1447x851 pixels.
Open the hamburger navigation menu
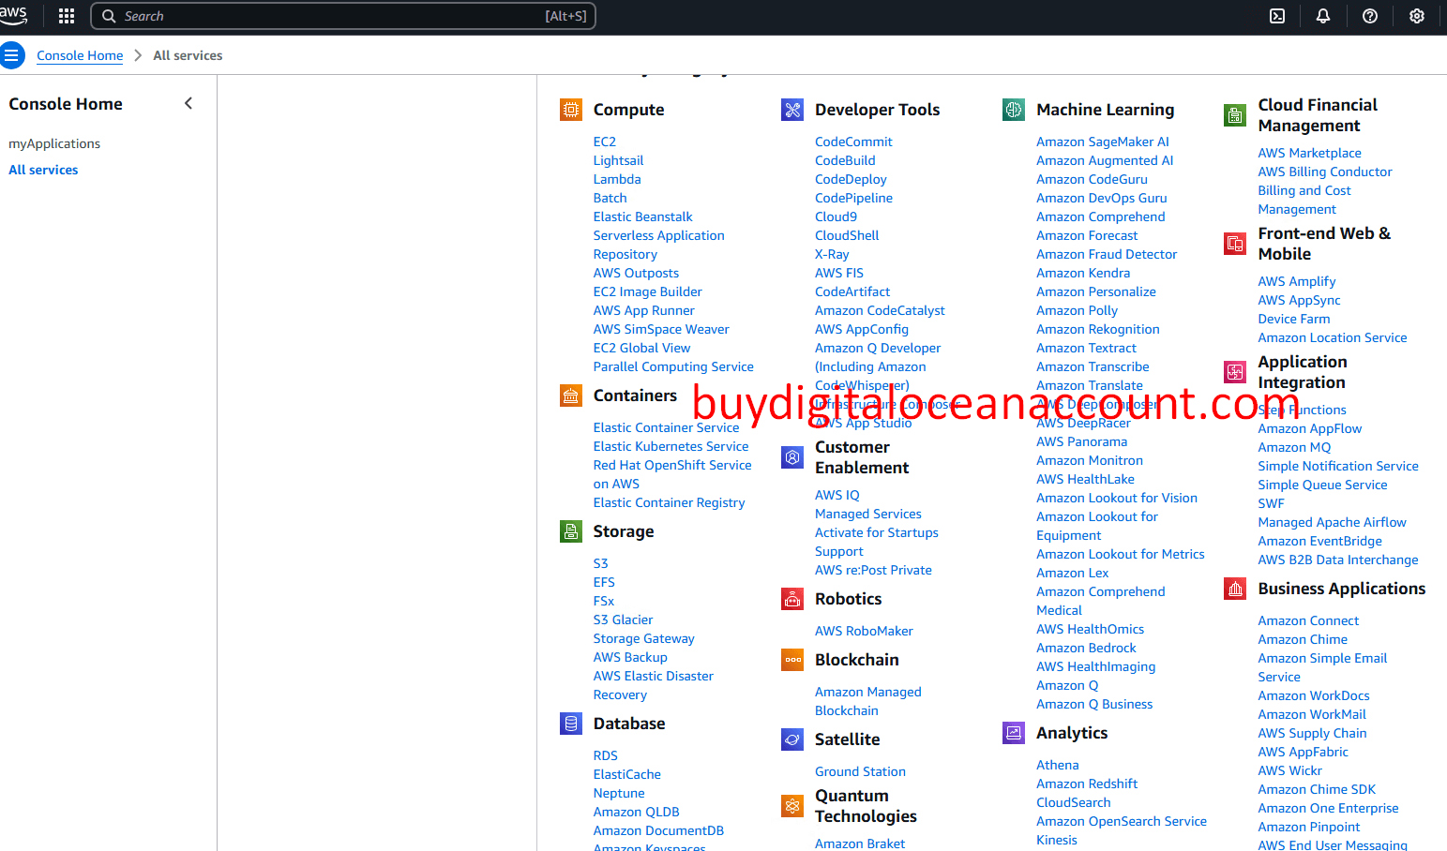[x=13, y=55]
